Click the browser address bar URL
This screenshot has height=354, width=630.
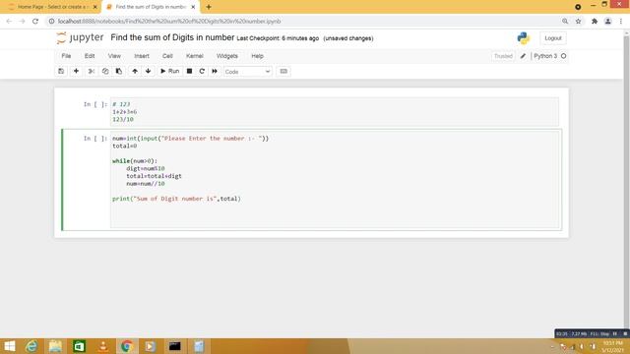point(168,22)
